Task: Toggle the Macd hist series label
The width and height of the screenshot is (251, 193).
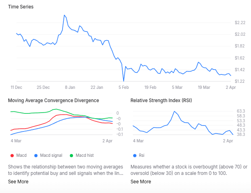Action: (85, 155)
